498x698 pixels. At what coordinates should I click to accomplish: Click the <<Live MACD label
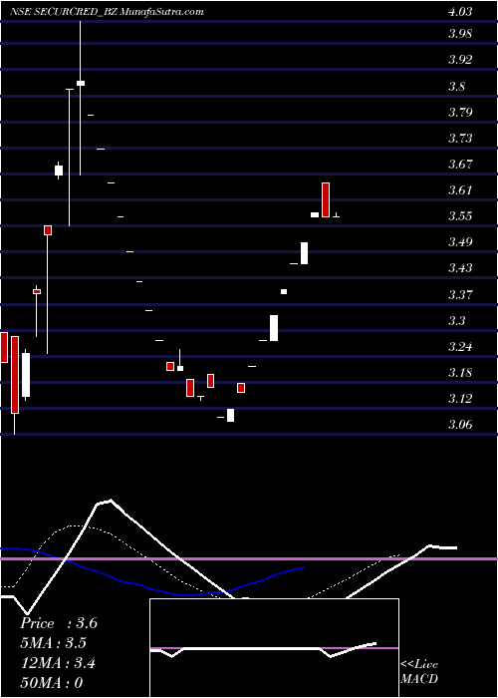pyautogui.click(x=419, y=672)
